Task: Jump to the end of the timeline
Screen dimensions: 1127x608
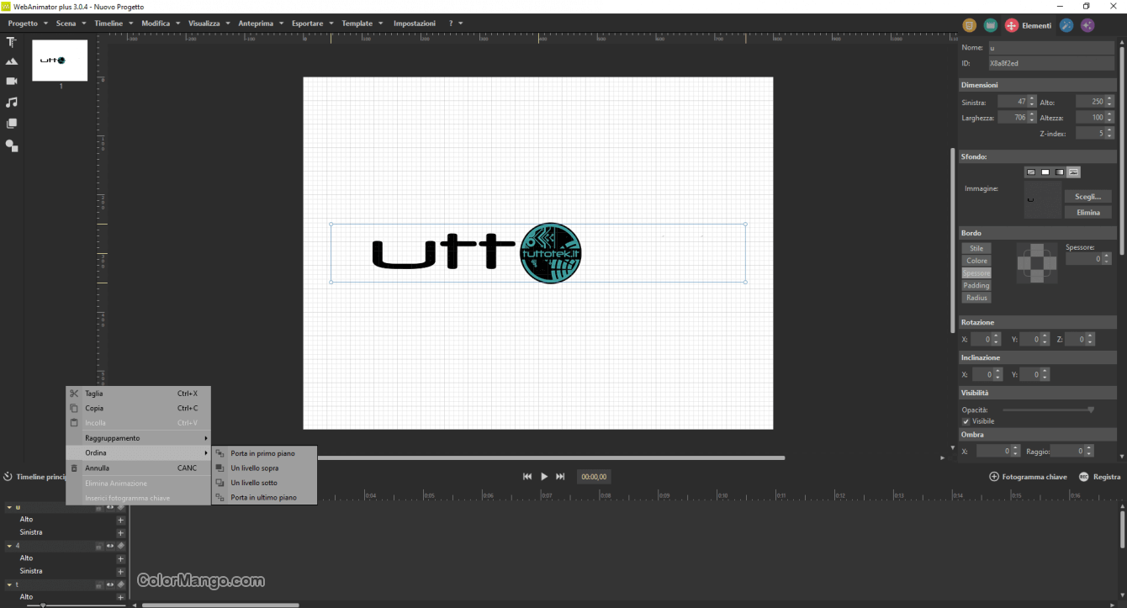Action: point(560,477)
